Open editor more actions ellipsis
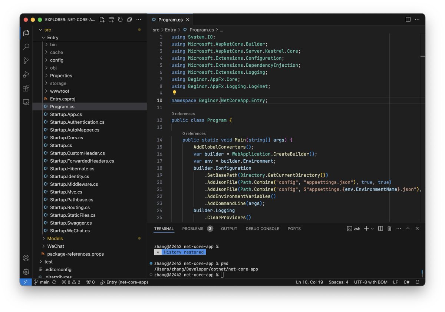 [x=418, y=19]
